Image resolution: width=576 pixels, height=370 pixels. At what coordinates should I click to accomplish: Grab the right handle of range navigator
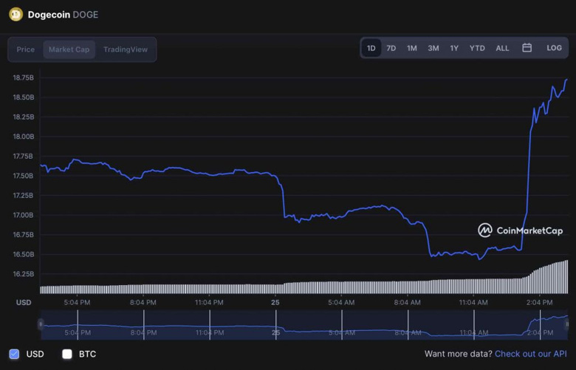[567, 324]
